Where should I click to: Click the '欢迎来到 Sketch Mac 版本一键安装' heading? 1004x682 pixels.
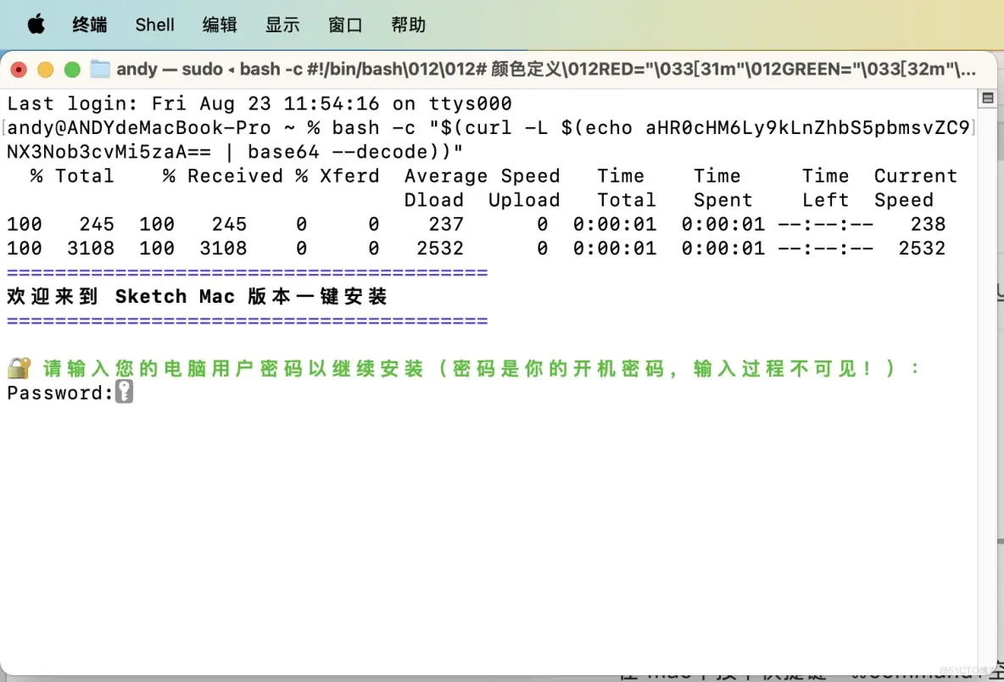[x=198, y=297]
